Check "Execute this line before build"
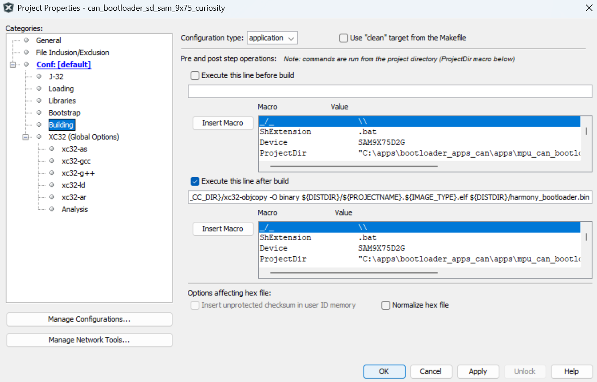597x382 pixels. pos(195,75)
